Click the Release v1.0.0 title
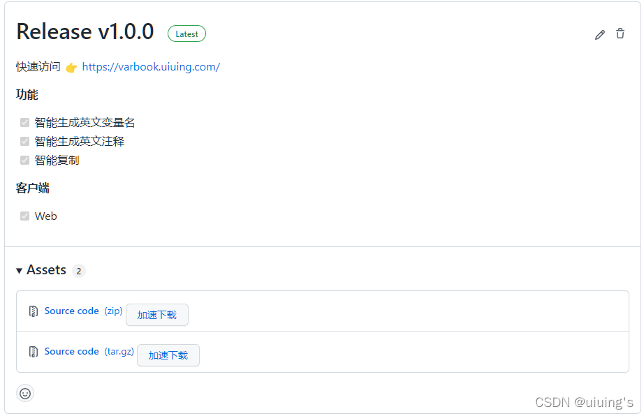 [x=85, y=32]
